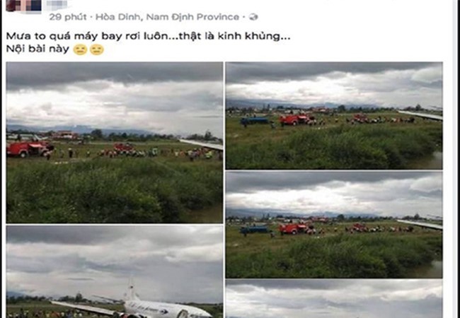
Task: Click the red fire truck in top-left photo
Action: pyautogui.click(x=28, y=149)
